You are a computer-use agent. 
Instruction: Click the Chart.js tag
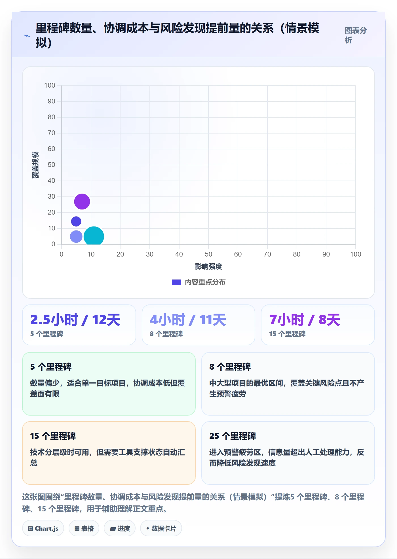(43, 528)
